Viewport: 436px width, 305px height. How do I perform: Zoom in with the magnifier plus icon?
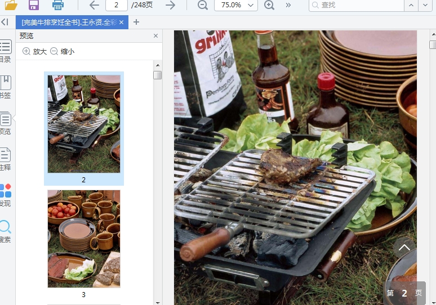coord(269,5)
